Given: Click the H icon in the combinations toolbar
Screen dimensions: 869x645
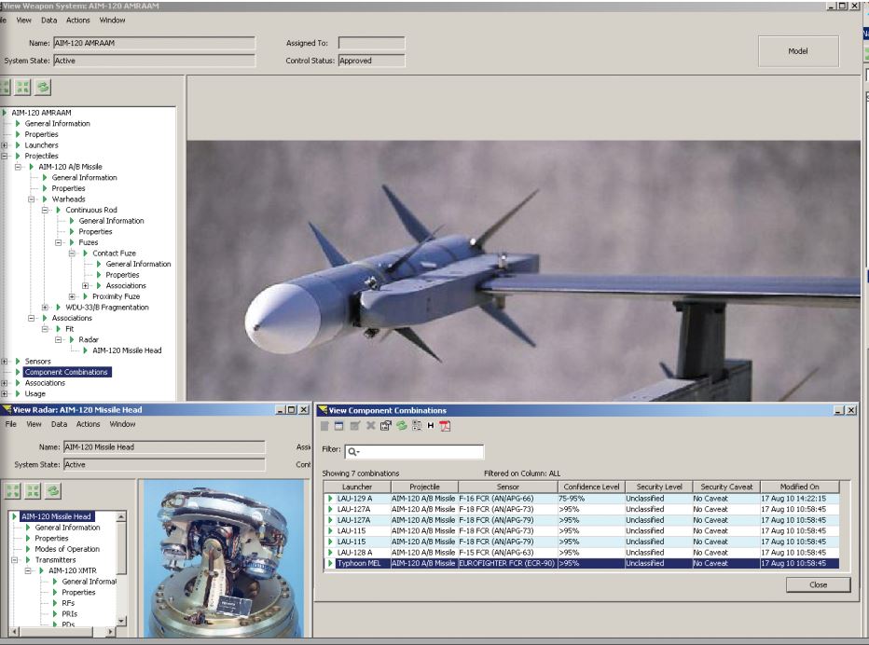Looking at the screenshot, I should pyautogui.click(x=430, y=425).
